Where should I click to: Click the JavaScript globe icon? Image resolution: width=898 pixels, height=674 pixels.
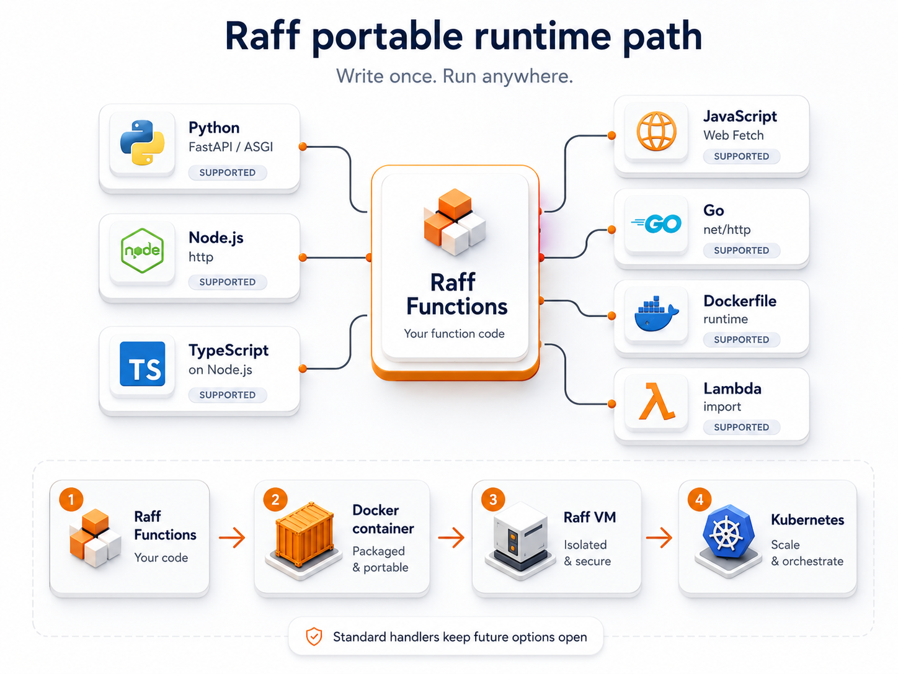656,132
